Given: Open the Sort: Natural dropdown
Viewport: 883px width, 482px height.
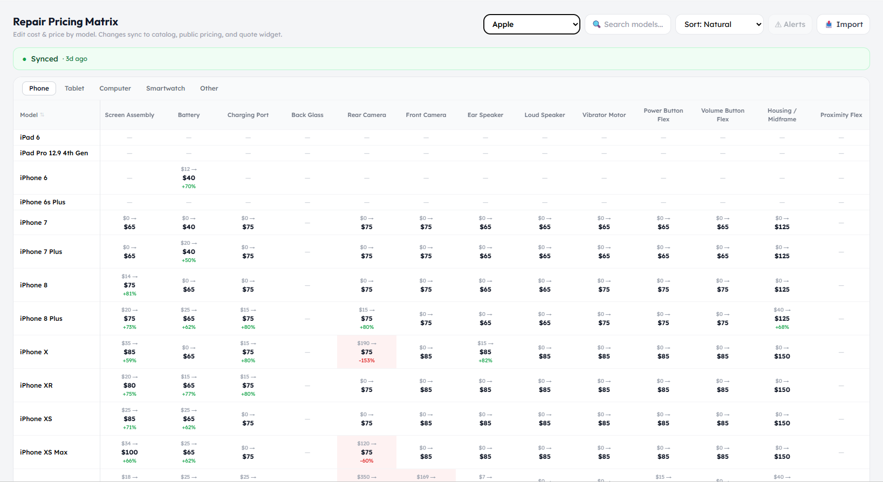Looking at the screenshot, I should click(719, 24).
